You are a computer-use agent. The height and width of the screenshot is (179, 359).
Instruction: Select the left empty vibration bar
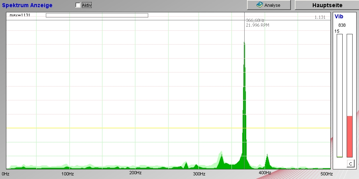(x=339, y=96)
